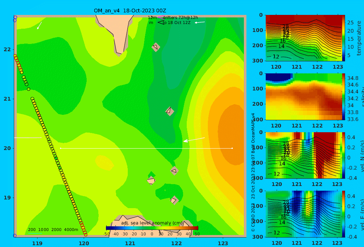Click the red circle at the track's southern end
Screen dimensions: 364x247
click(86, 235)
